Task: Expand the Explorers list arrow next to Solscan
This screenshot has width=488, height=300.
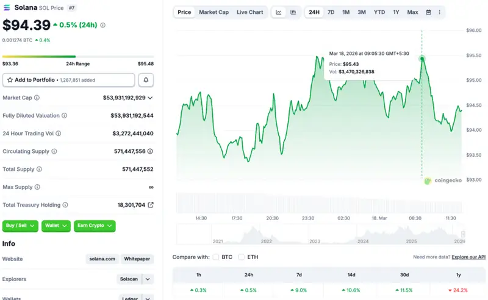Action: click(x=148, y=279)
